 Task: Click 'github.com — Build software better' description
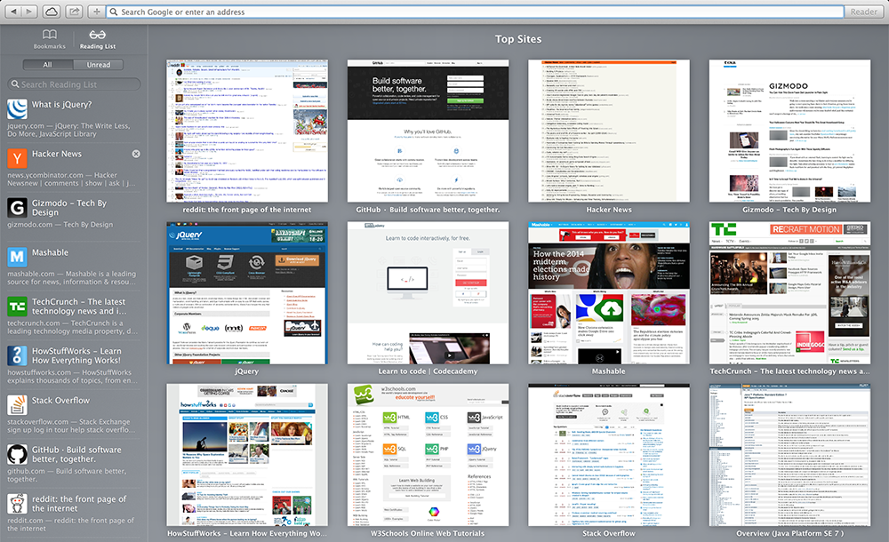67,475
